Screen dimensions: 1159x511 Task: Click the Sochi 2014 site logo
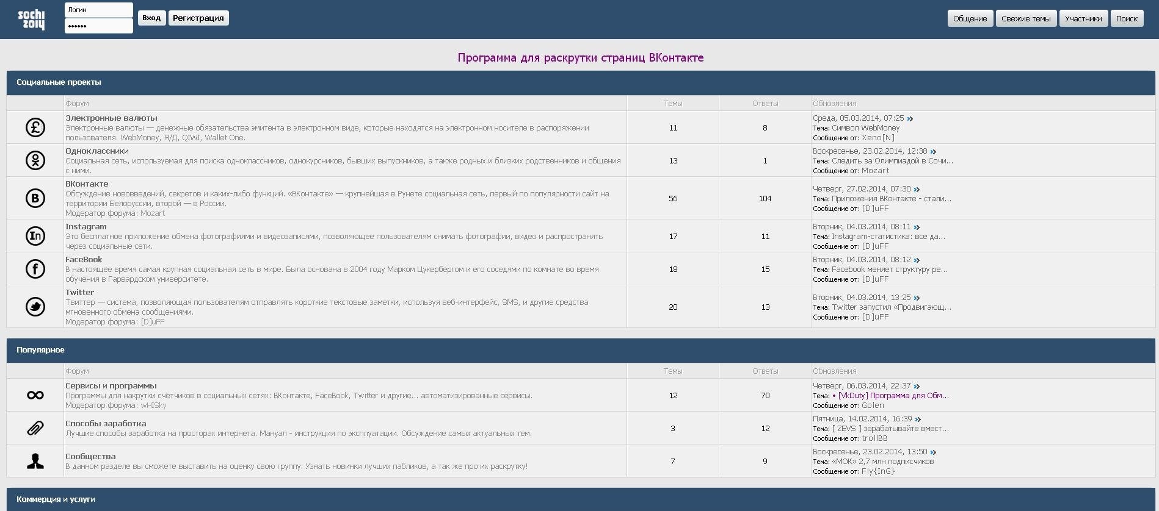(x=31, y=20)
